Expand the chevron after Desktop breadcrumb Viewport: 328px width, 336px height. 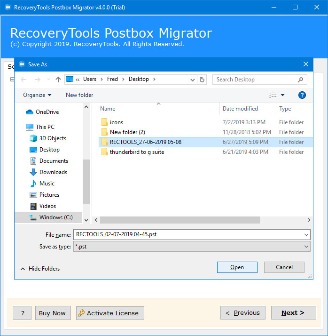pos(154,79)
